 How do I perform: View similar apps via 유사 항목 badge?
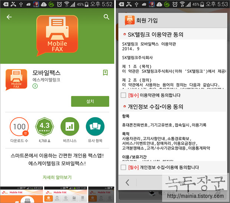95,127
